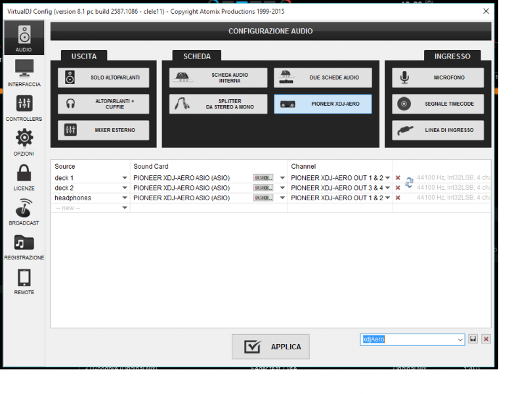Screen dimensions: 514x394
Task: Click the Scheda section tab
Action: coord(197,56)
